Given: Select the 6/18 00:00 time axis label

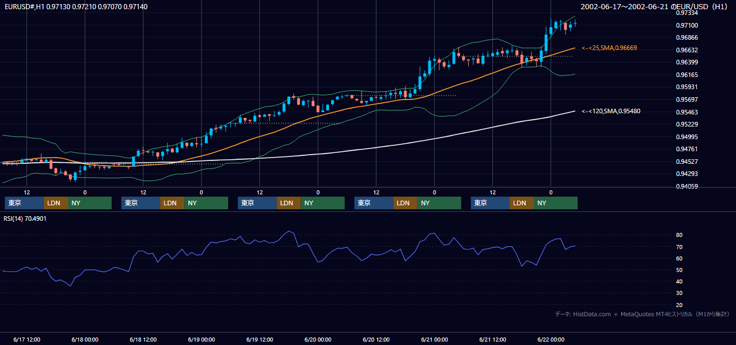Looking at the screenshot, I should [x=85, y=339].
